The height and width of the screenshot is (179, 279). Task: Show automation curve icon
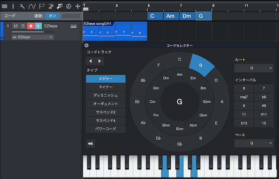[32, 7]
